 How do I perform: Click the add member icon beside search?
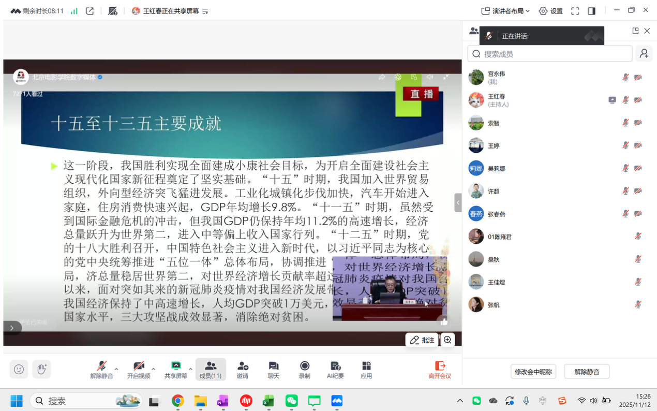click(x=644, y=53)
